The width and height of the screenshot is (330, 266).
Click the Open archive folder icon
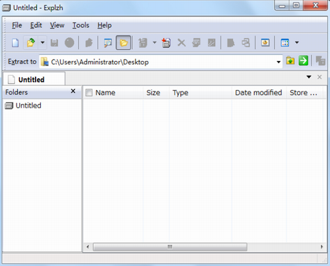coord(31,42)
